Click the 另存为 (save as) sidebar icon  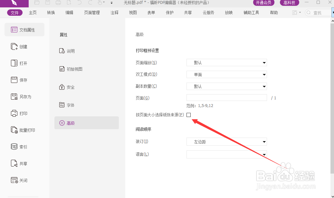coord(20,96)
